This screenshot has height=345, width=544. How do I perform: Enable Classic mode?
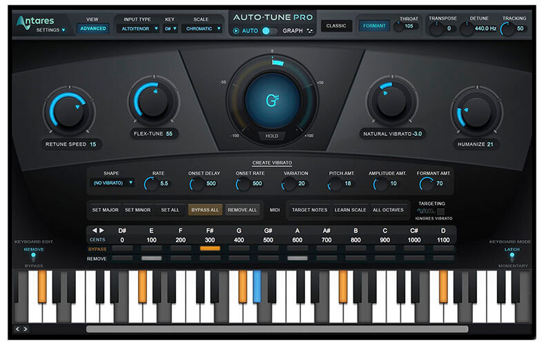click(x=336, y=26)
